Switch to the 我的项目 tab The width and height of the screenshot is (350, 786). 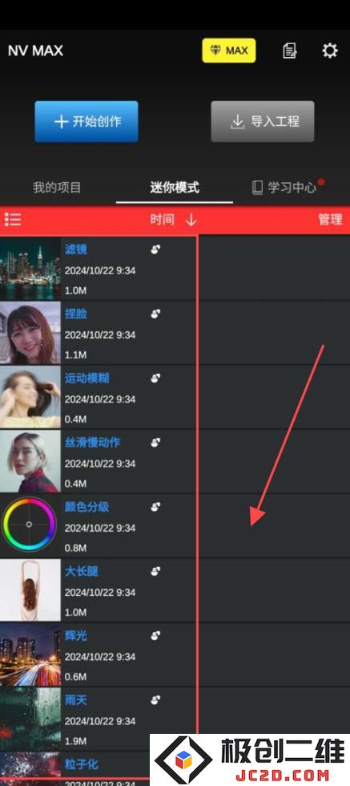[x=57, y=188]
